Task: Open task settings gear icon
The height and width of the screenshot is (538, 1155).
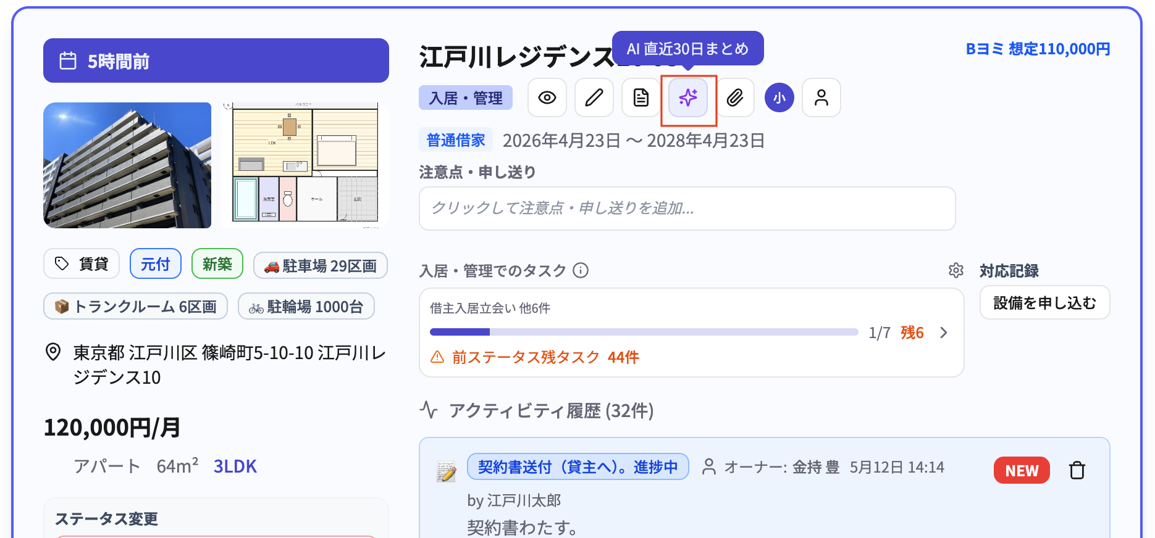Action: pos(956,270)
